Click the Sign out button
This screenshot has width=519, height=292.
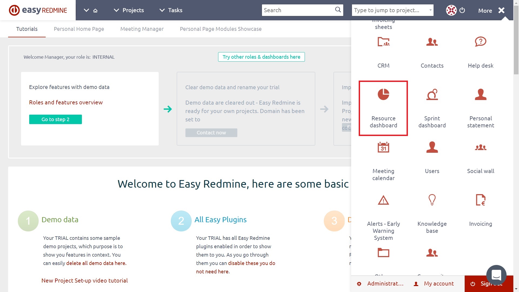[x=489, y=284]
